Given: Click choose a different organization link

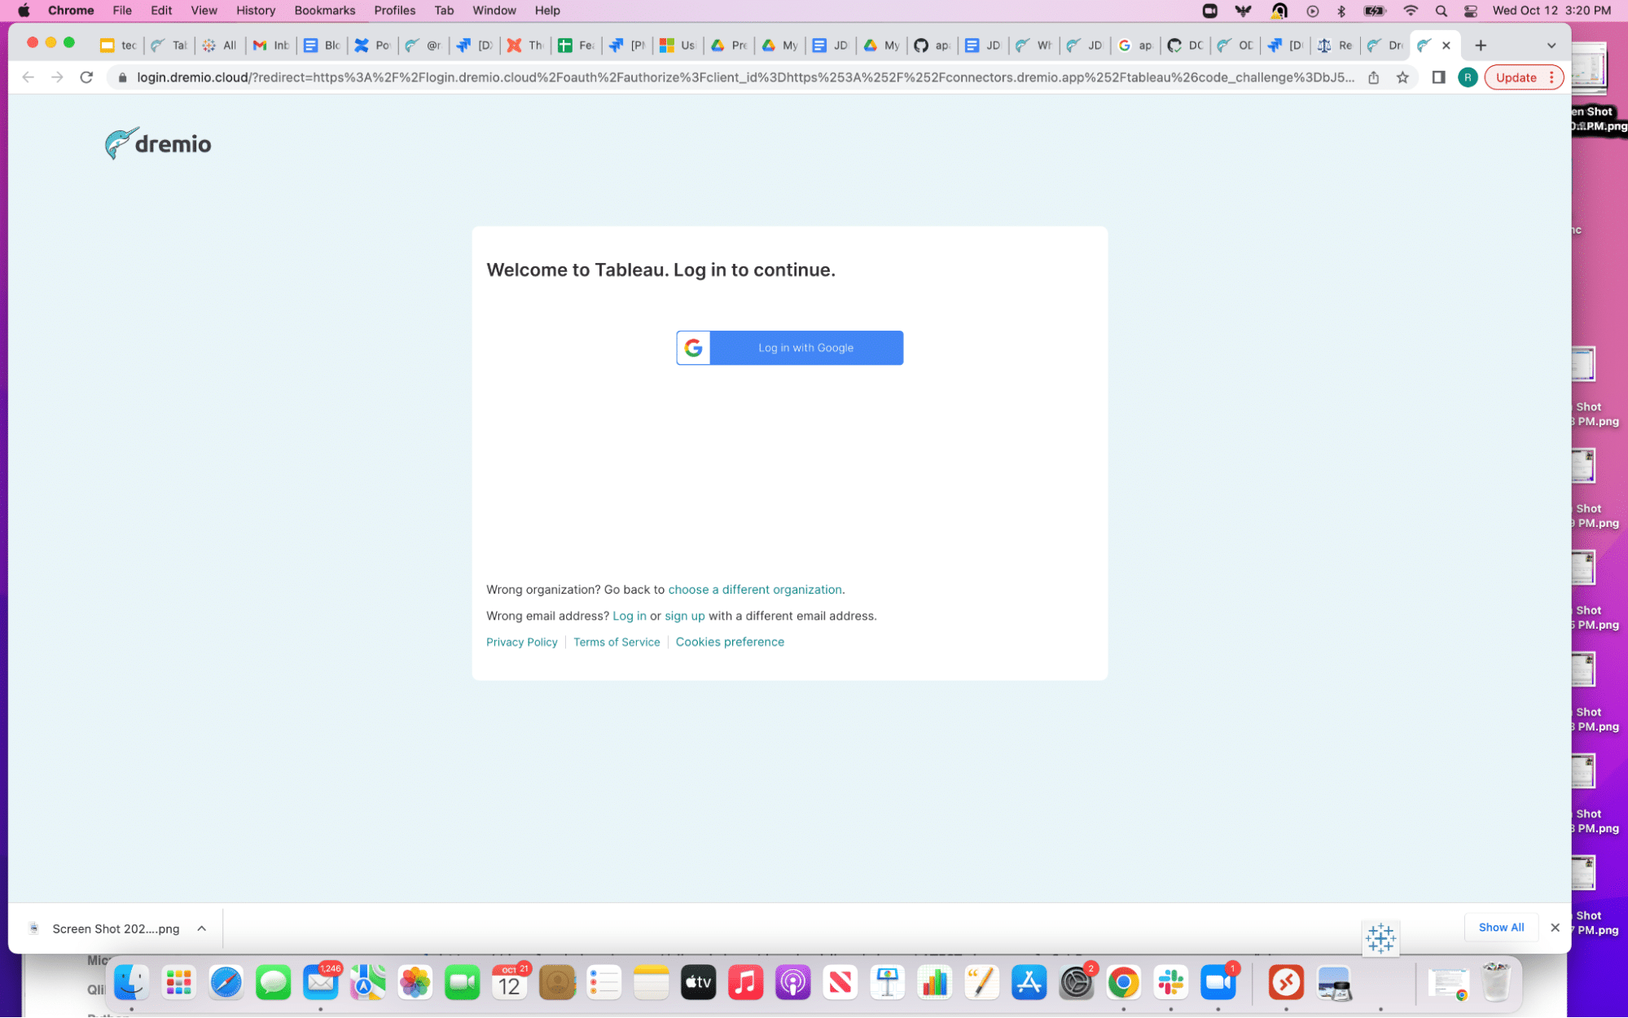Looking at the screenshot, I should tap(755, 589).
